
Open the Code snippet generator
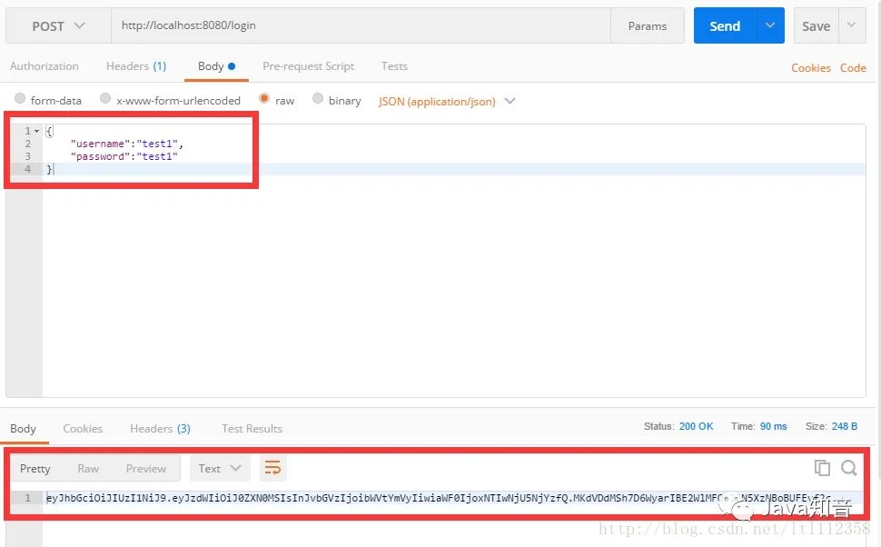point(853,67)
